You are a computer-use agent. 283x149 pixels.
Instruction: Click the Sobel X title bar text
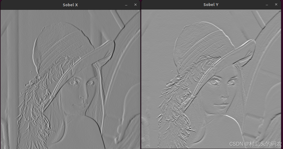[x=70, y=5]
